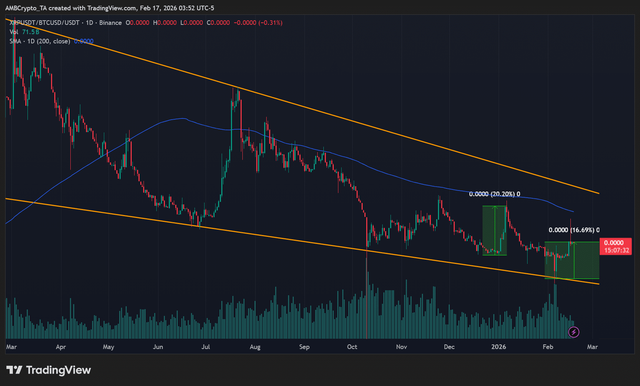Click the blue SMA value next to the indicator name

[x=84, y=41]
